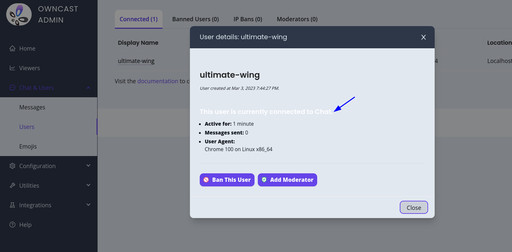Click the Owncast logo in the sidebar
This screenshot has height=252, width=512.
point(19,15)
